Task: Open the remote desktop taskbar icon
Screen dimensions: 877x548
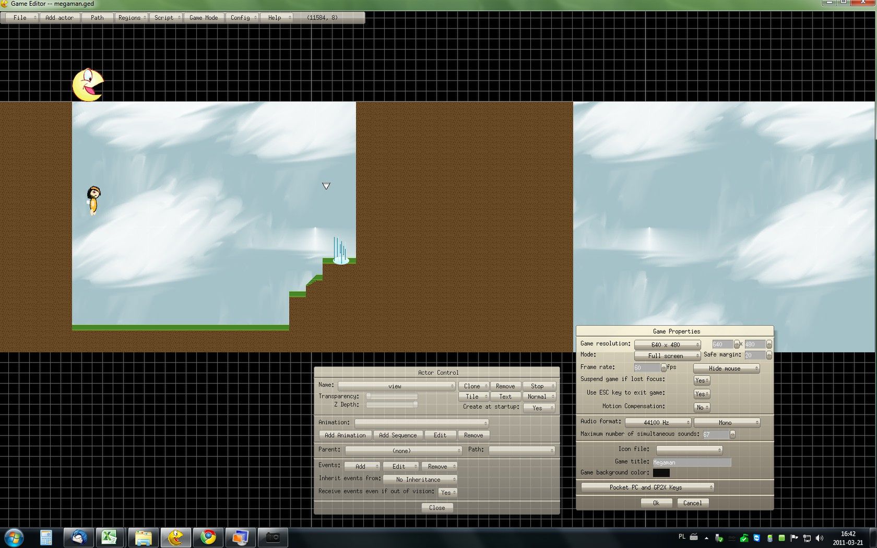Action: click(240, 538)
